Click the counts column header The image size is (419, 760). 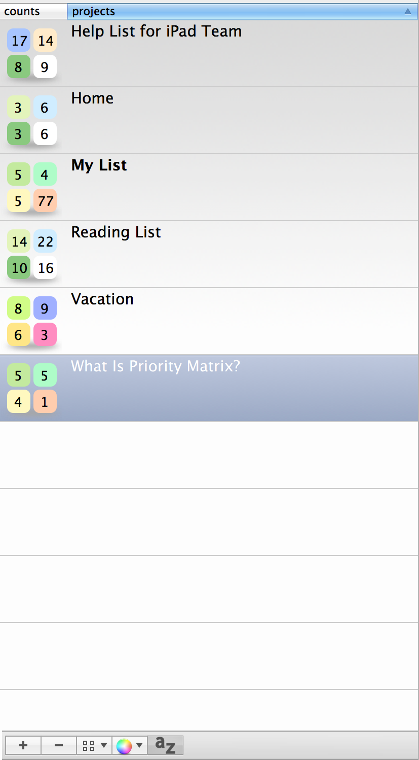tap(33, 11)
